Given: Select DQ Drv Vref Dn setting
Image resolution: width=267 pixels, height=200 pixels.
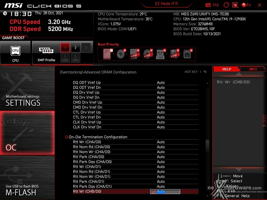Looking at the screenshot, I should click(136, 97).
